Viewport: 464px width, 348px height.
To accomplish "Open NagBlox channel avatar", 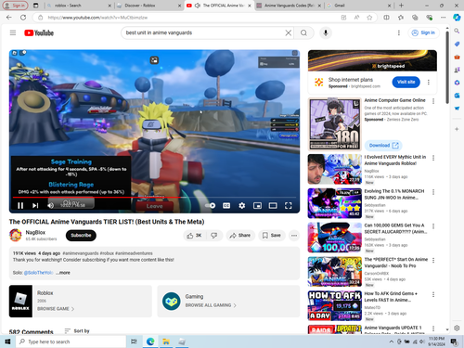I will (16, 236).
